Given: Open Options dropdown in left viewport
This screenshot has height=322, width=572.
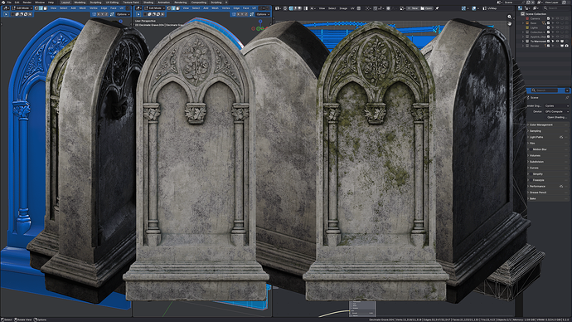Looking at the screenshot, I should pos(123,14).
